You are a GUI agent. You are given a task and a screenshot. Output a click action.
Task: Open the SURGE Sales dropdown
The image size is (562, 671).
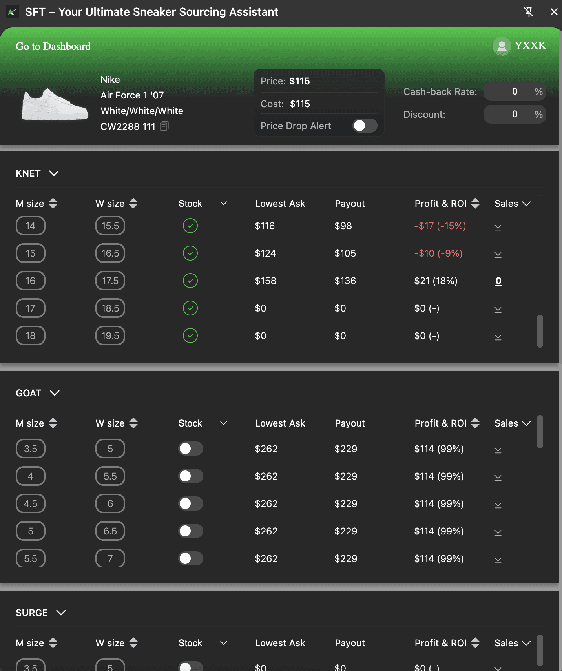[x=526, y=643]
